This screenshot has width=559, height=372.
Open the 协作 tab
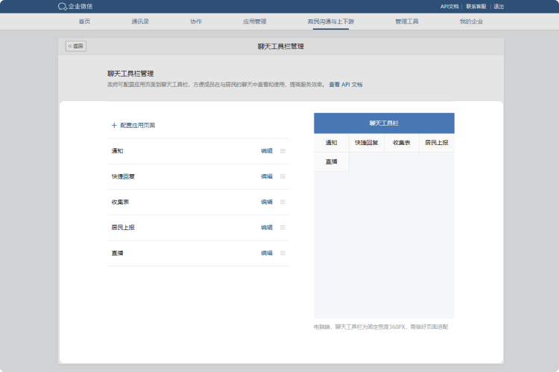tap(196, 22)
